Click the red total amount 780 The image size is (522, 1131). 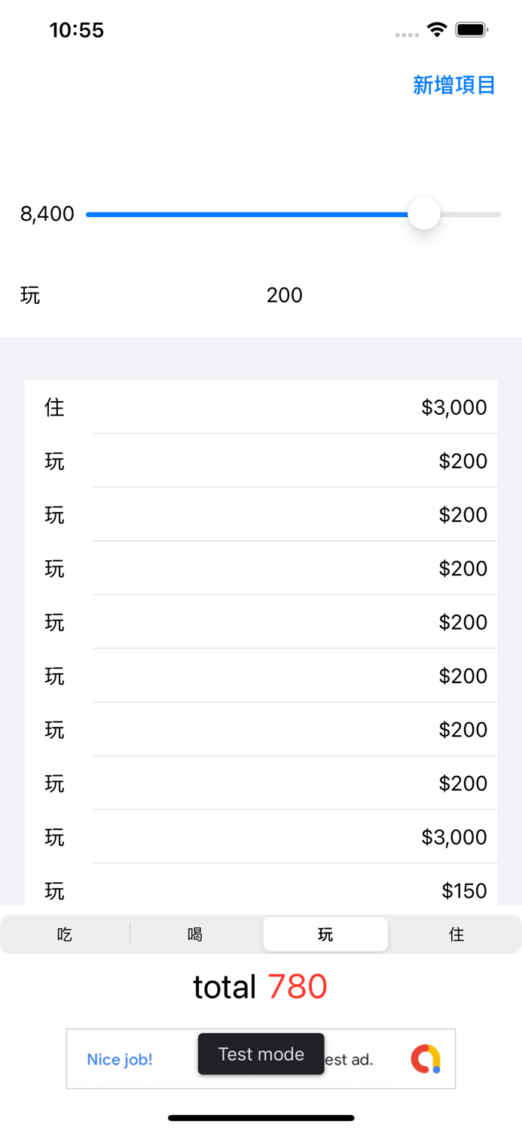coord(297,986)
